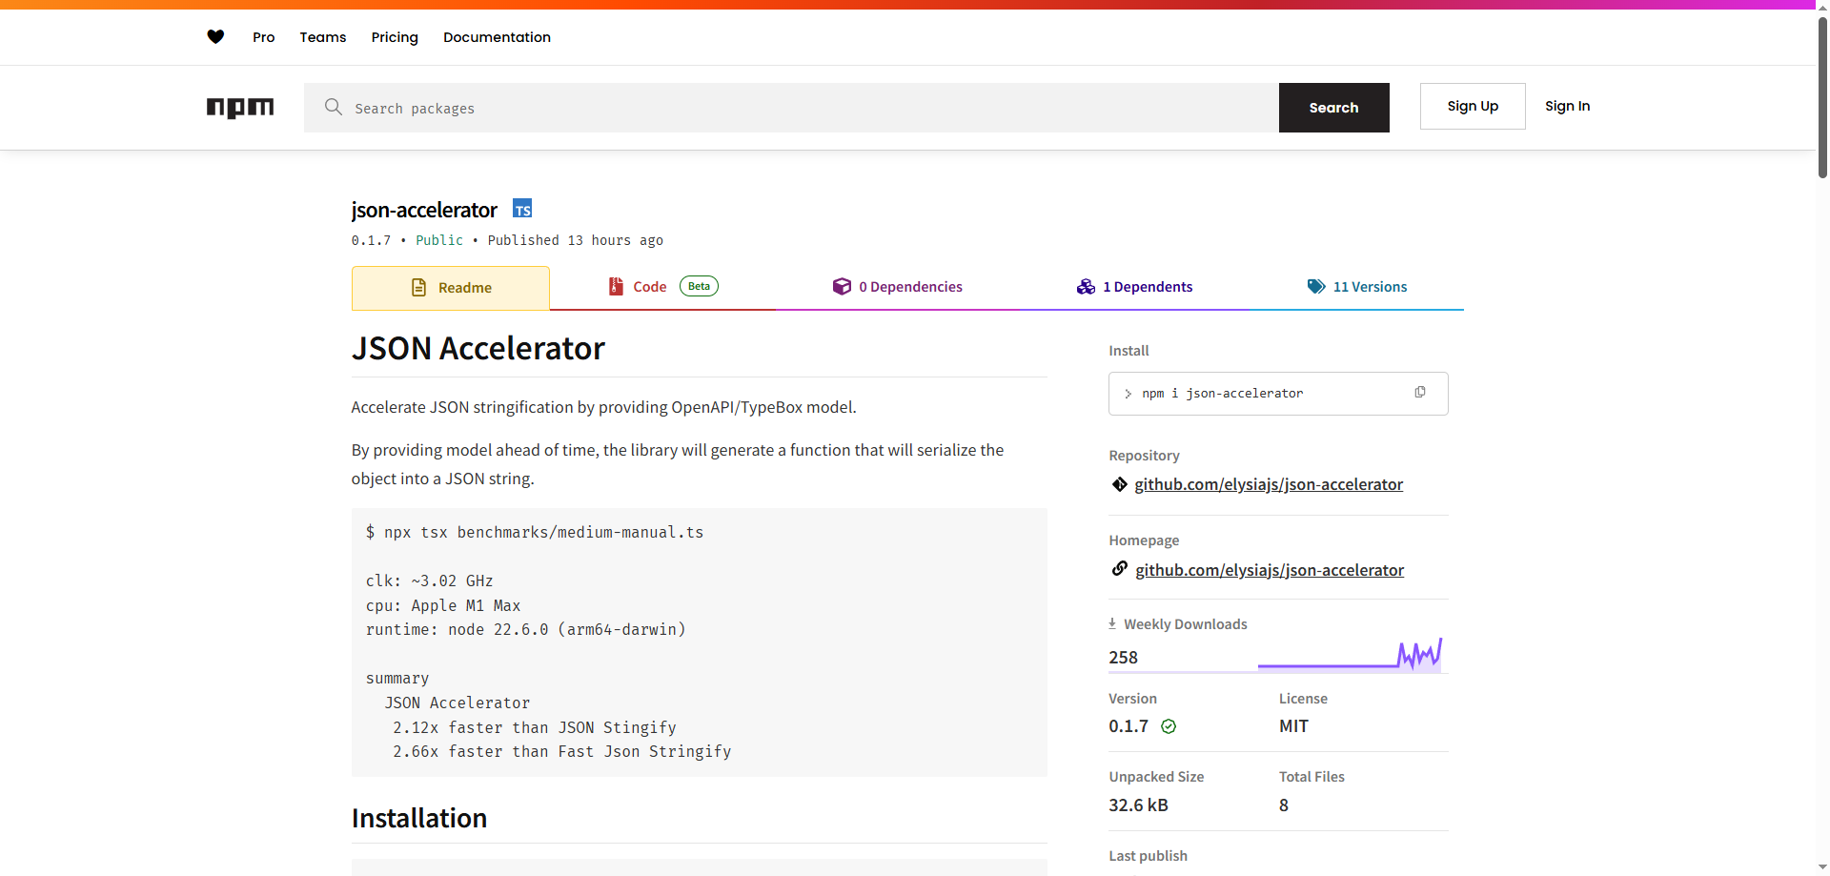Click the 'Published 13 hours ago' text
The image size is (1830, 876).
[x=576, y=240]
